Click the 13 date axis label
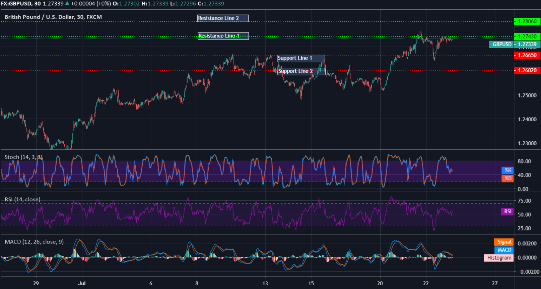This screenshot has width=541, height=289. 265,283
